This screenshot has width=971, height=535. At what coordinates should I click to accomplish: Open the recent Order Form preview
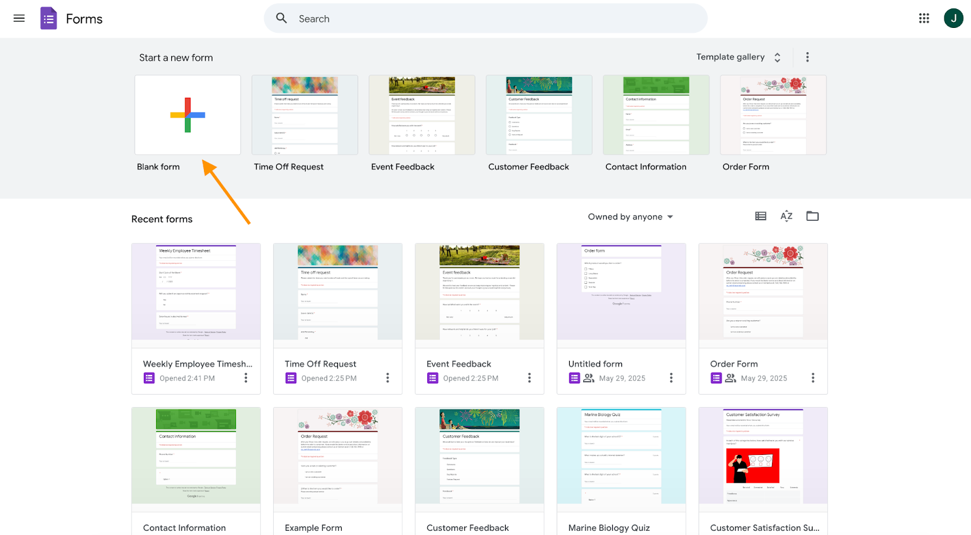(763, 292)
